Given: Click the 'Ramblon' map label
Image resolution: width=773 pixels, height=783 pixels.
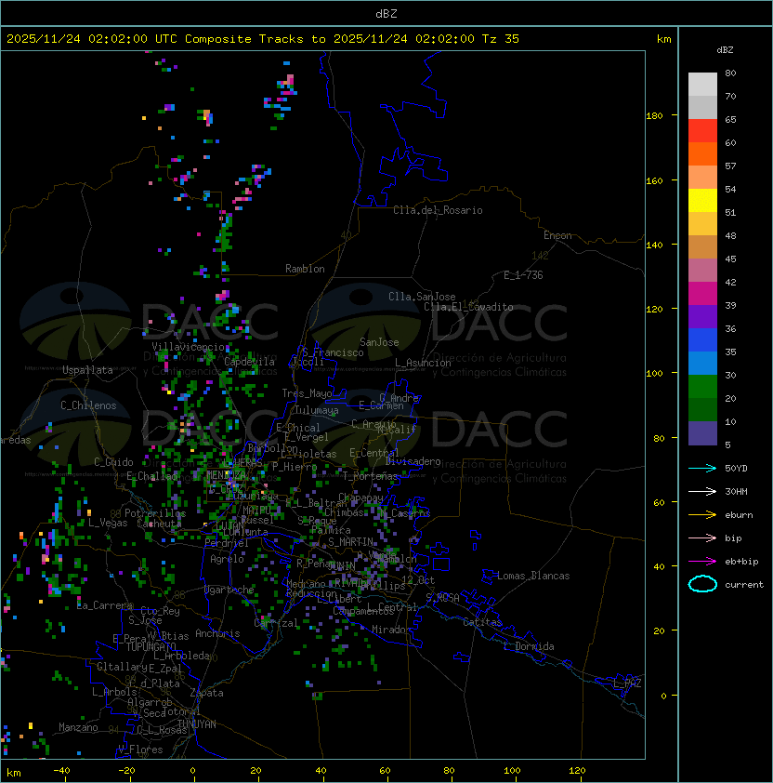Looking at the screenshot, I should point(305,269).
